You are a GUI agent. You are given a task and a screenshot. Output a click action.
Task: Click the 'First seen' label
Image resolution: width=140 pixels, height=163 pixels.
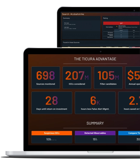click(66, 23)
